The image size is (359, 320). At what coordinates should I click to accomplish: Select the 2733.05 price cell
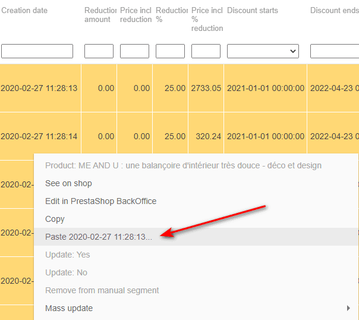pyautogui.click(x=206, y=88)
